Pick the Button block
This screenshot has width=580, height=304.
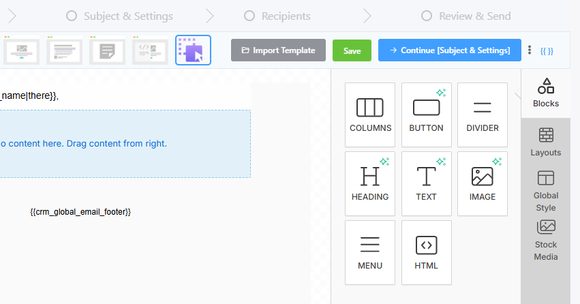(x=426, y=115)
